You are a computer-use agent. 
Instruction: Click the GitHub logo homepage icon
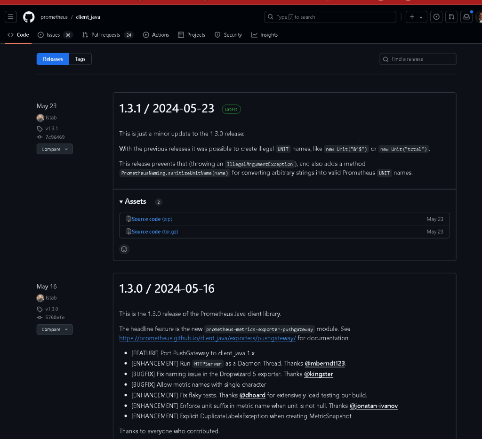coord(29,17)
